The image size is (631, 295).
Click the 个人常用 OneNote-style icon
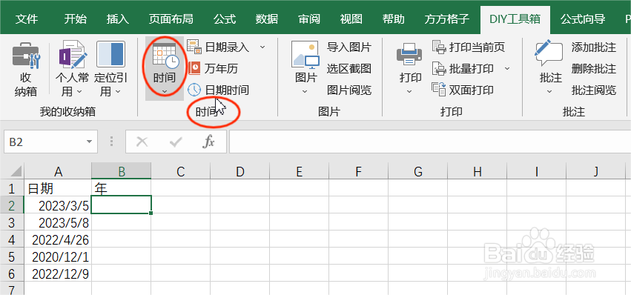pyautogui.click(x=73, y=55)
